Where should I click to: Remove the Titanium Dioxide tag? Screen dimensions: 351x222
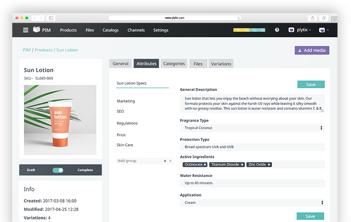(x=242, y=165)
